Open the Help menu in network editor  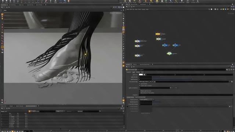(x=147, y=10)
